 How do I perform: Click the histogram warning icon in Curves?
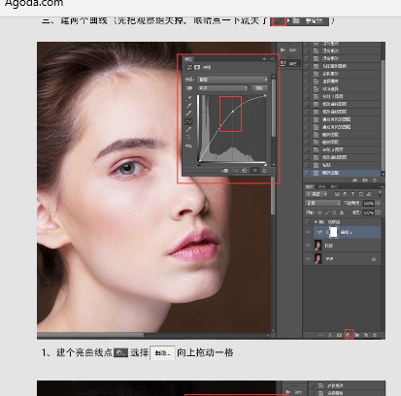pyautogui.click(x=189, y=146)
